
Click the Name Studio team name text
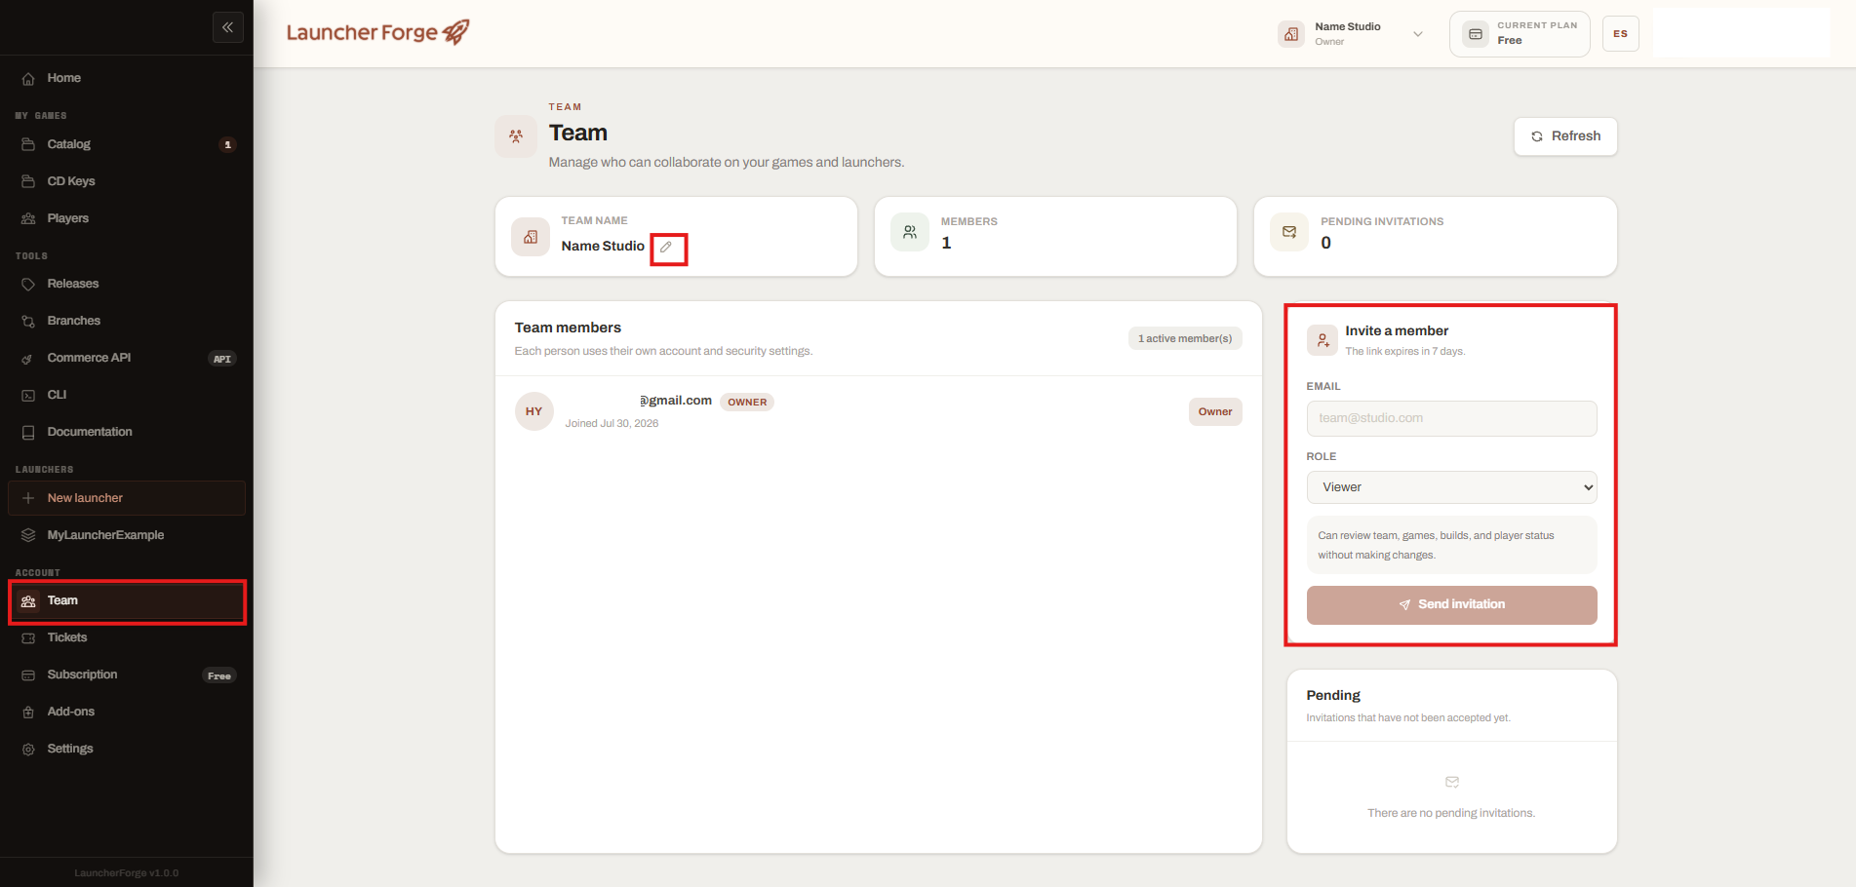[x=603, y=247]
